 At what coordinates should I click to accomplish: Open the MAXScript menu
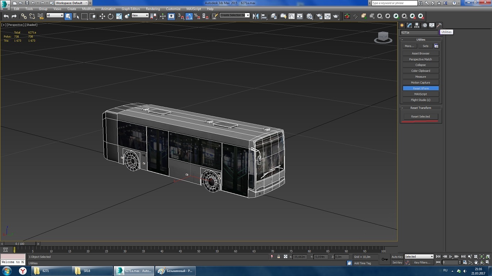[194, 9]
